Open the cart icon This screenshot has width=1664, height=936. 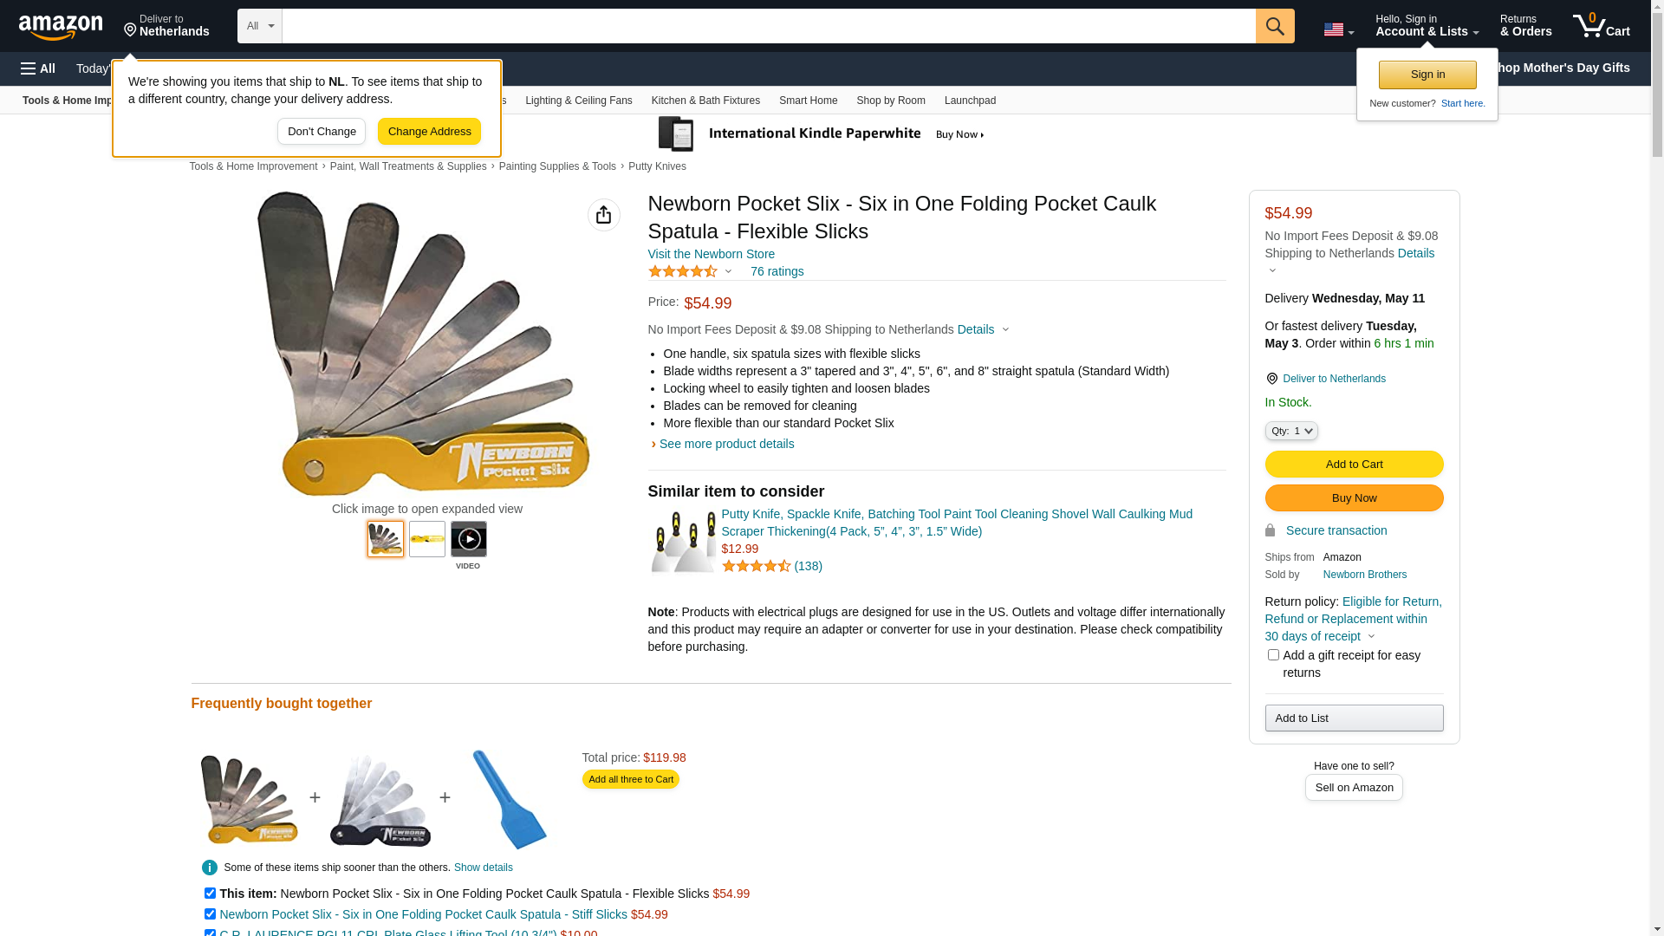tap(1601, 26)
